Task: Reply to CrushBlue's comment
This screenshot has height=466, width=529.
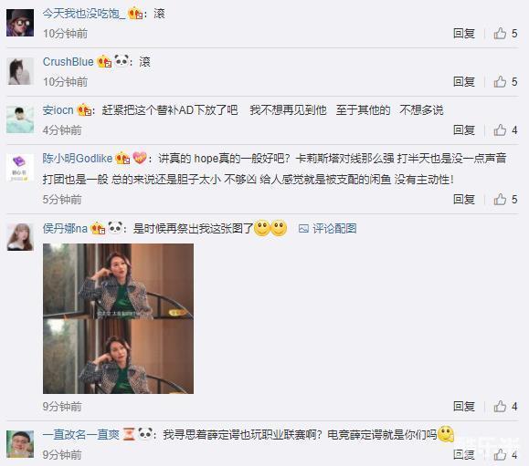Action: (464, 81)
